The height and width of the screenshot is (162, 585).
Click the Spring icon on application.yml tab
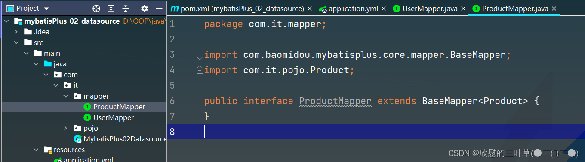point(323,9)
